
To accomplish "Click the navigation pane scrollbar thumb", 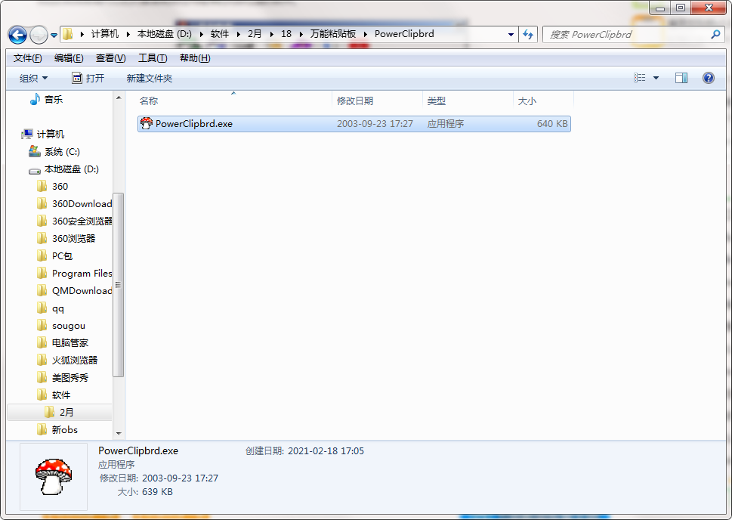I will pyautogui.click(x=119, y=284).
